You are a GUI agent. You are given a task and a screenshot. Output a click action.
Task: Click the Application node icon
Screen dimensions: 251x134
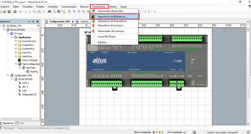click(16, 37)
